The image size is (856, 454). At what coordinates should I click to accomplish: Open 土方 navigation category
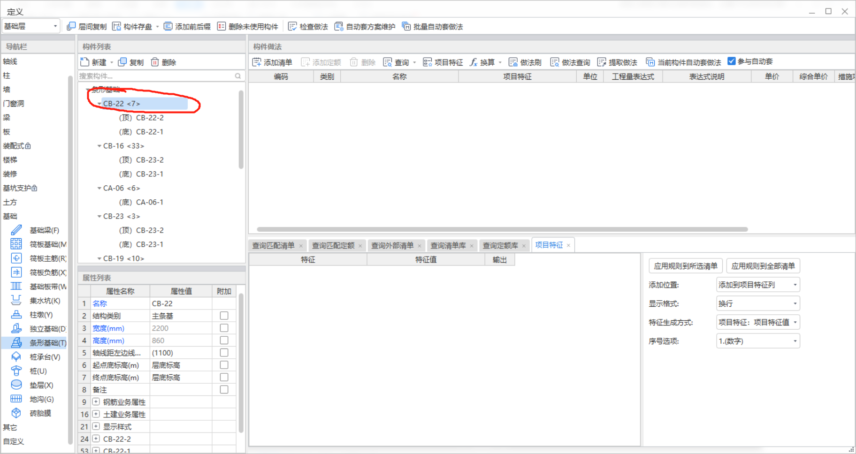[x=10, y=202]
